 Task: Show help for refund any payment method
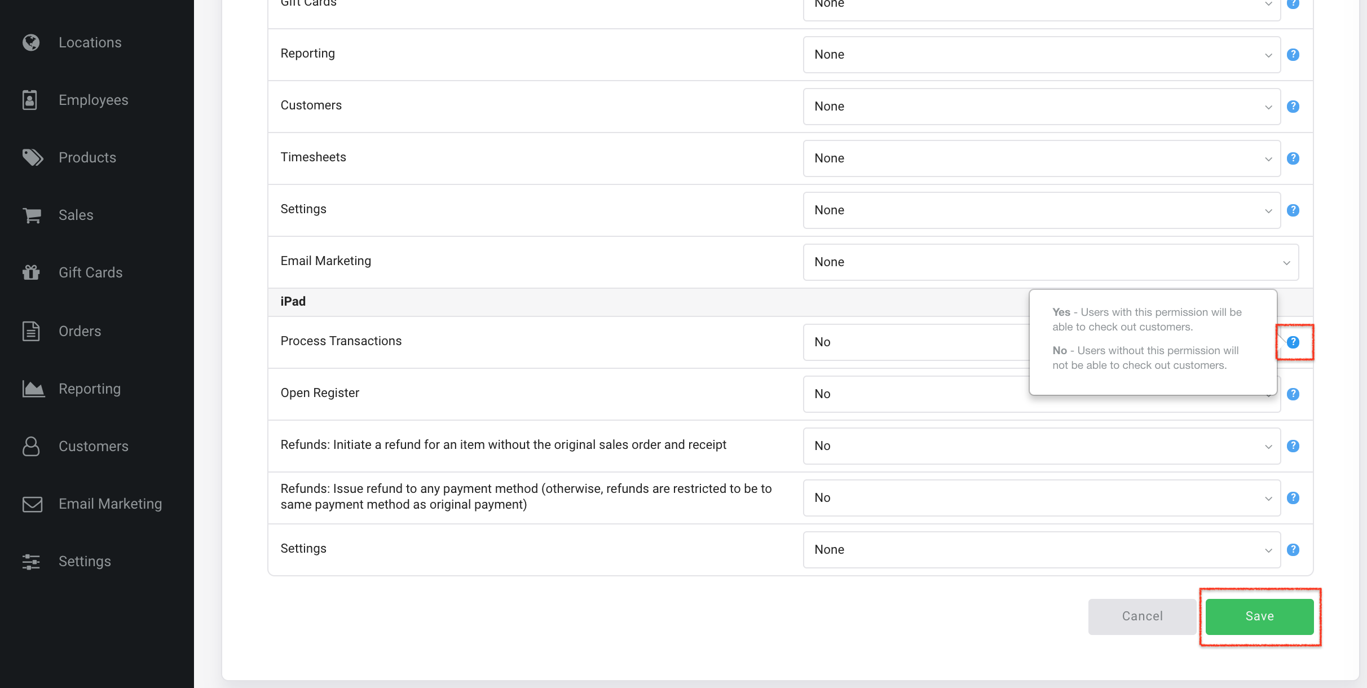pyautogui.click(x=1293, y=498)
